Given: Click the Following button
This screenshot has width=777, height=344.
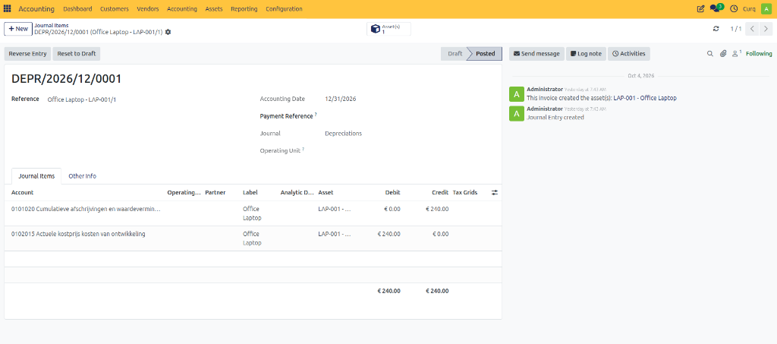Looking at the screenshot, I should (x=759, y=53).
